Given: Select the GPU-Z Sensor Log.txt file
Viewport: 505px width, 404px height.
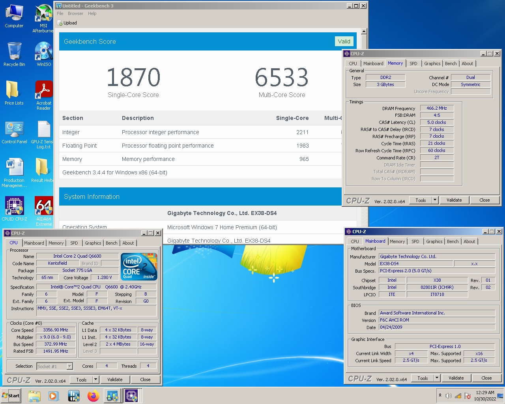Looking at the screenshot, I should [43, 134].
